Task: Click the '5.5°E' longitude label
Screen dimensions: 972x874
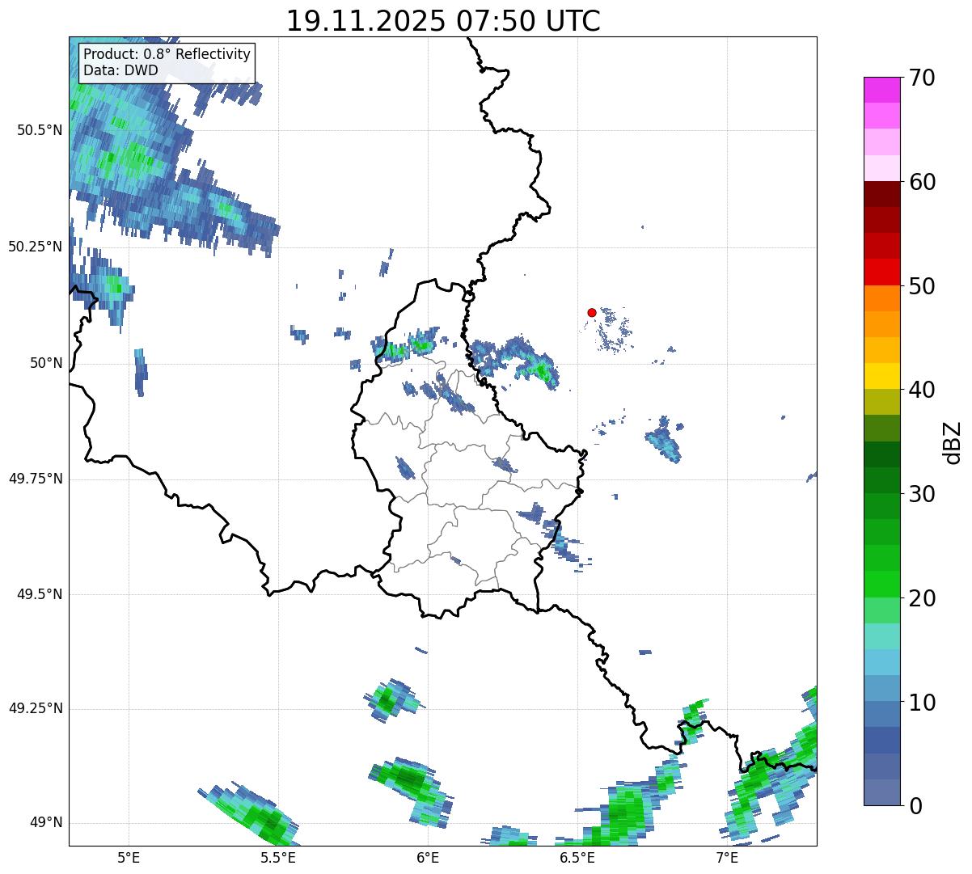Action: [x=278, y=857]
